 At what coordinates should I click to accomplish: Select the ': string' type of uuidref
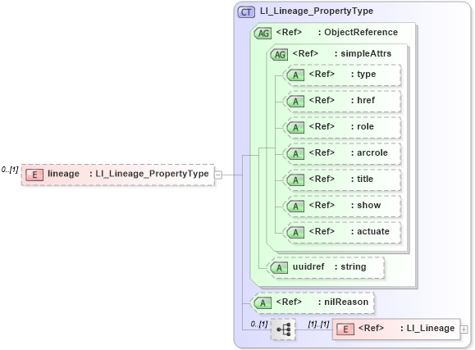(350, 267)
